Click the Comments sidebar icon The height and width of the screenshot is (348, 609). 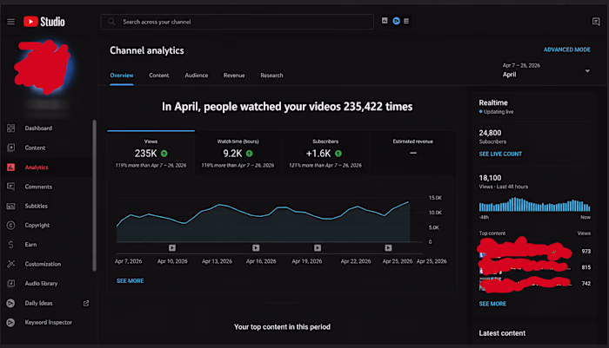click(10, 187)
